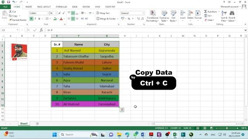
Task: Toggle align right
Action: (x=77, y=19)
